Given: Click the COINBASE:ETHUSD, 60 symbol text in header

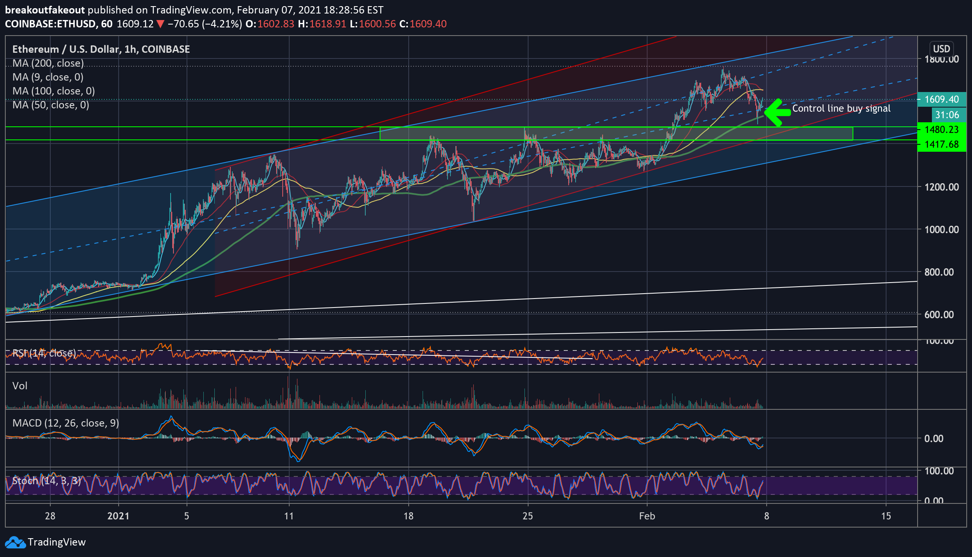Looking at the screenshot, I should click(x=59, y=24).
